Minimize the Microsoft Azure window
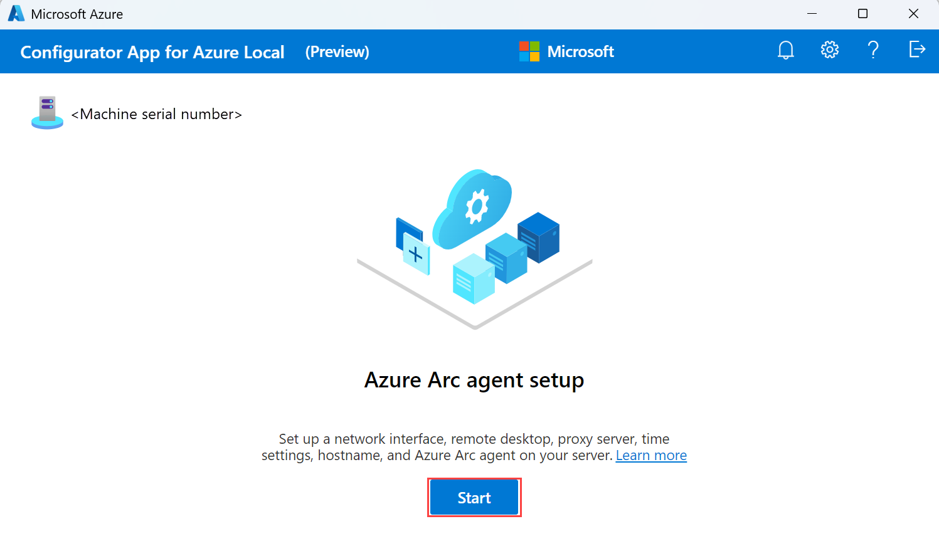This screenshot has width=939, height=556. point(812,14)
